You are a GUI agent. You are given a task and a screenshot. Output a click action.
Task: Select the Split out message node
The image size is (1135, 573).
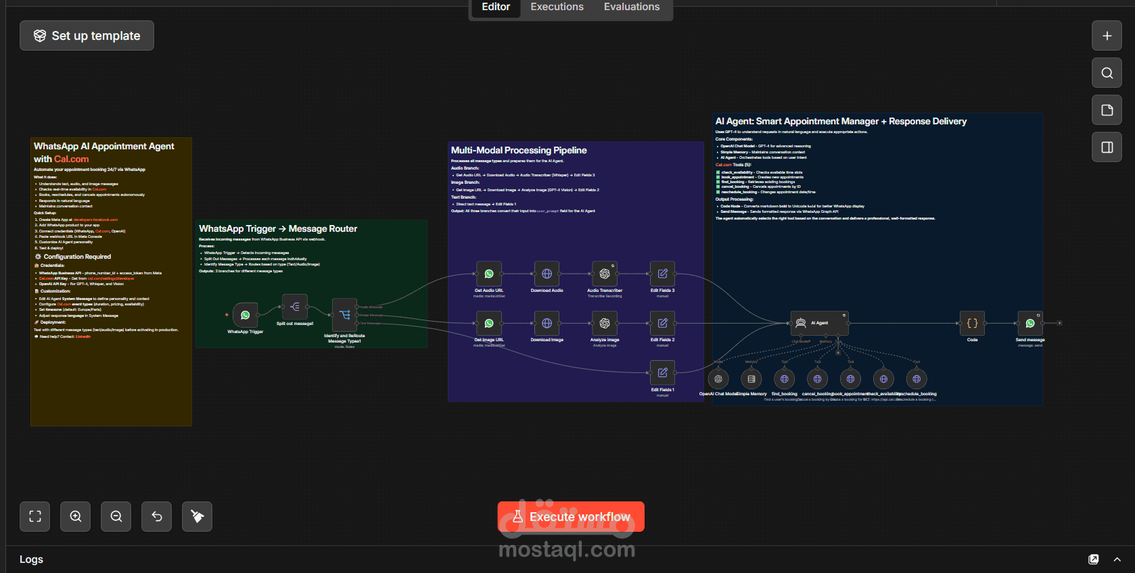(x=295, y=307)
